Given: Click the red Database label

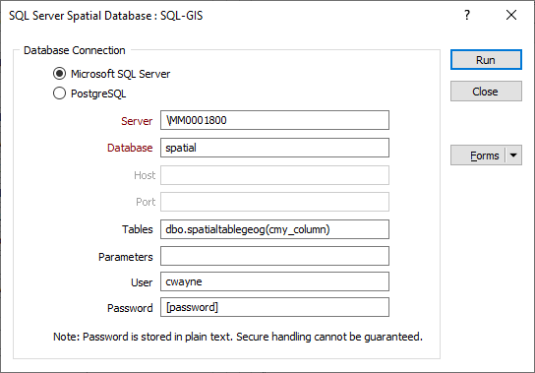Looking at the screenshot, I should [x=130, y=148].
